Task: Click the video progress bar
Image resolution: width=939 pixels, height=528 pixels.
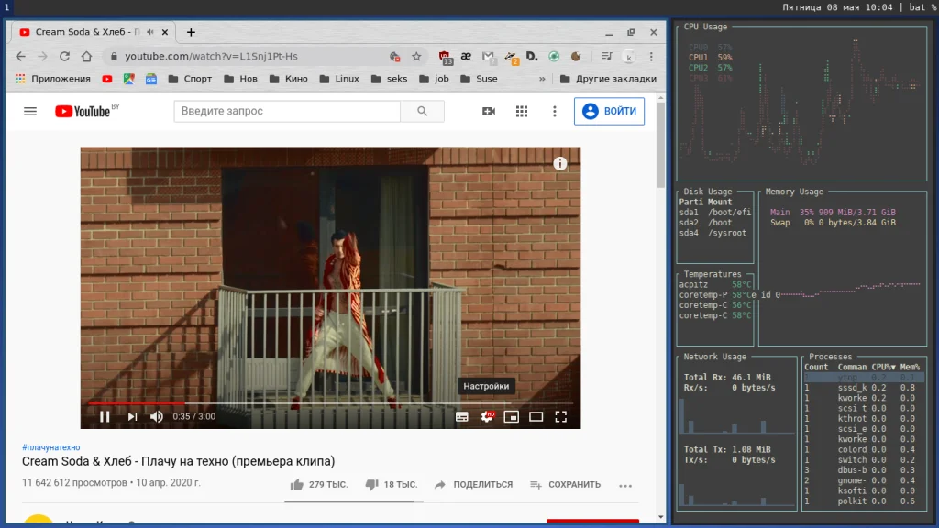Action: (x=330, y=402)
